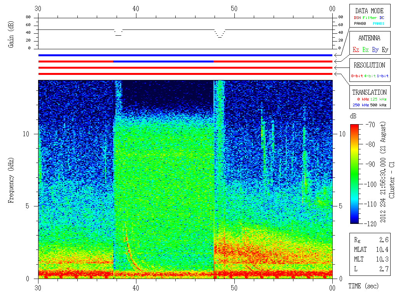This screenshot has height=298, width=398.
Task: Click the bottom axis 50 second tick label
Action: coord(234,288)
